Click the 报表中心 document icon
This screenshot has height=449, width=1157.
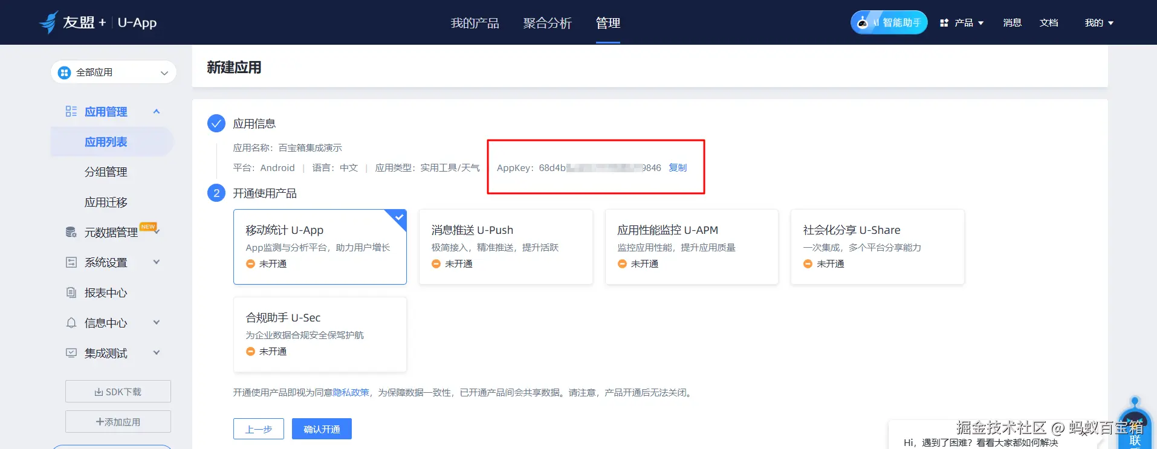pos(71,292)
